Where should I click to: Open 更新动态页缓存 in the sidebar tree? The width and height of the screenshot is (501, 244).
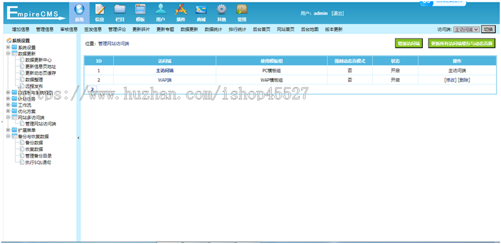(x=41, y=73)
